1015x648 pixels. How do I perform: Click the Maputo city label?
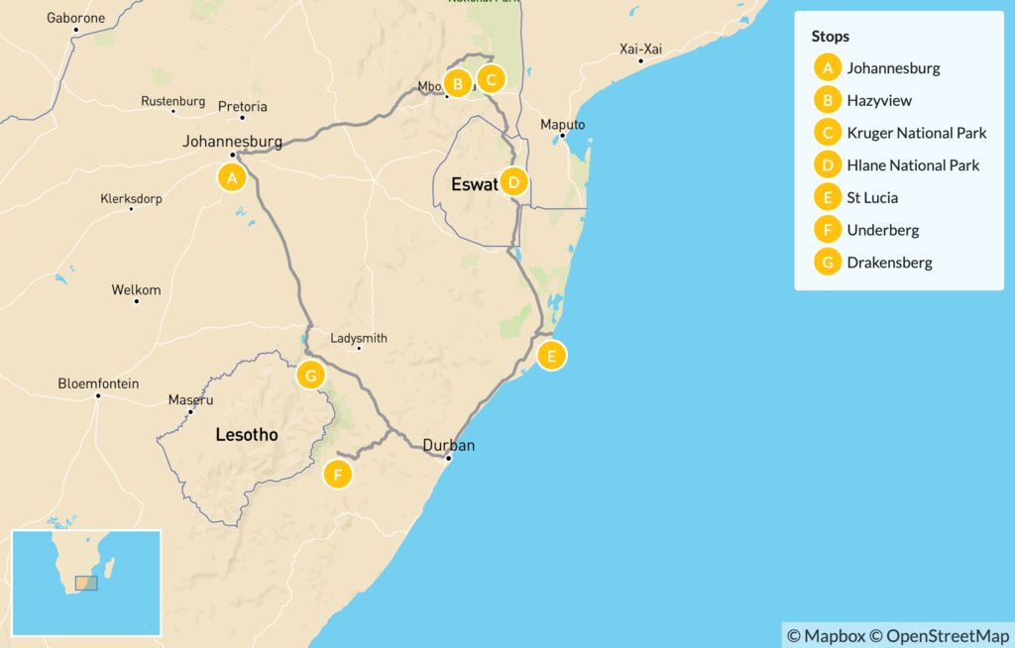tap(562, 124)
